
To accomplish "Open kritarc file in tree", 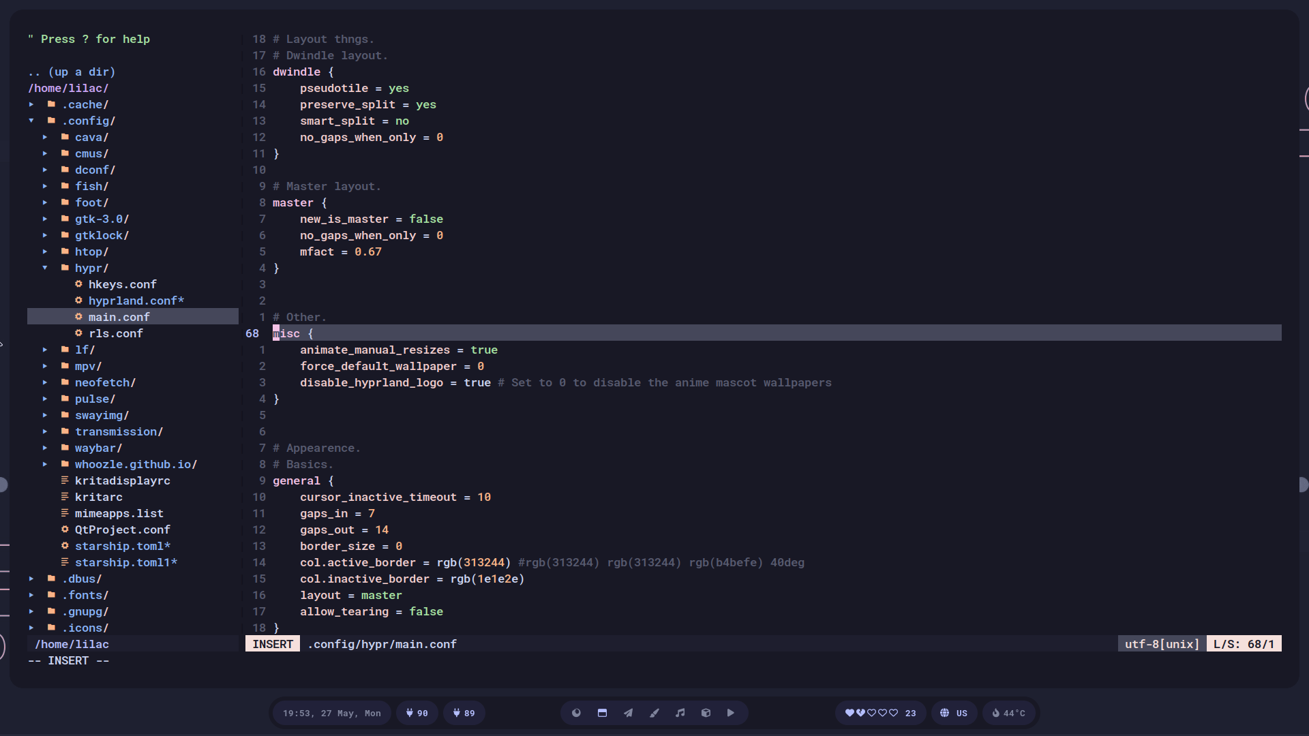I will tap(99, 497).
